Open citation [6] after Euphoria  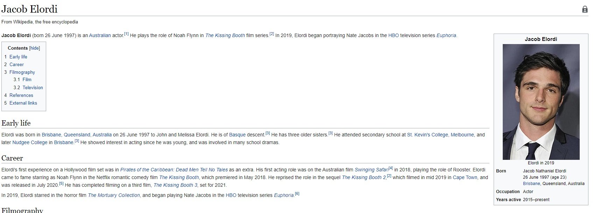click(297, 194)
